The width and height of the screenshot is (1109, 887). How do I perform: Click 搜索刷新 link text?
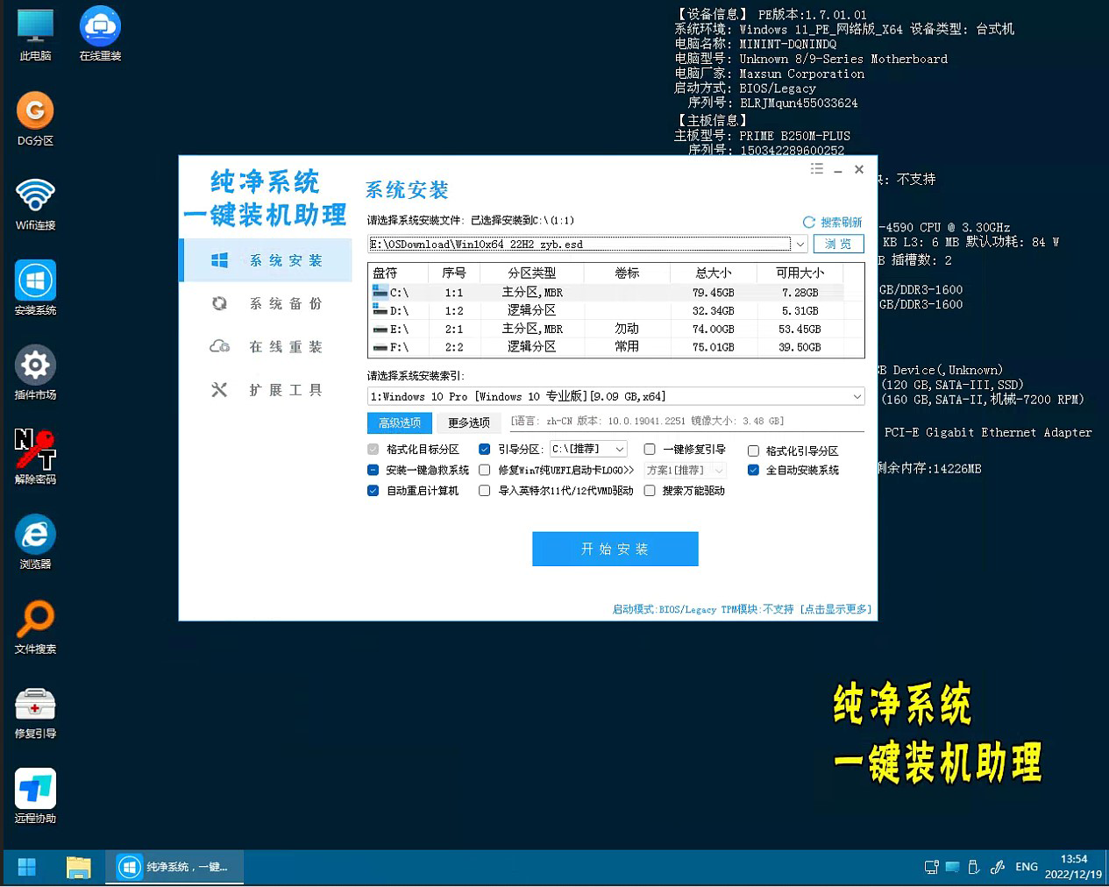click(x=841, y=223)
